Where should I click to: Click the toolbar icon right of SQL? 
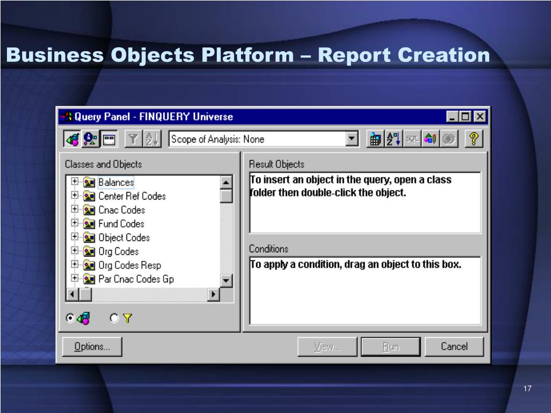pyautogui.click(x=430, y=139)
